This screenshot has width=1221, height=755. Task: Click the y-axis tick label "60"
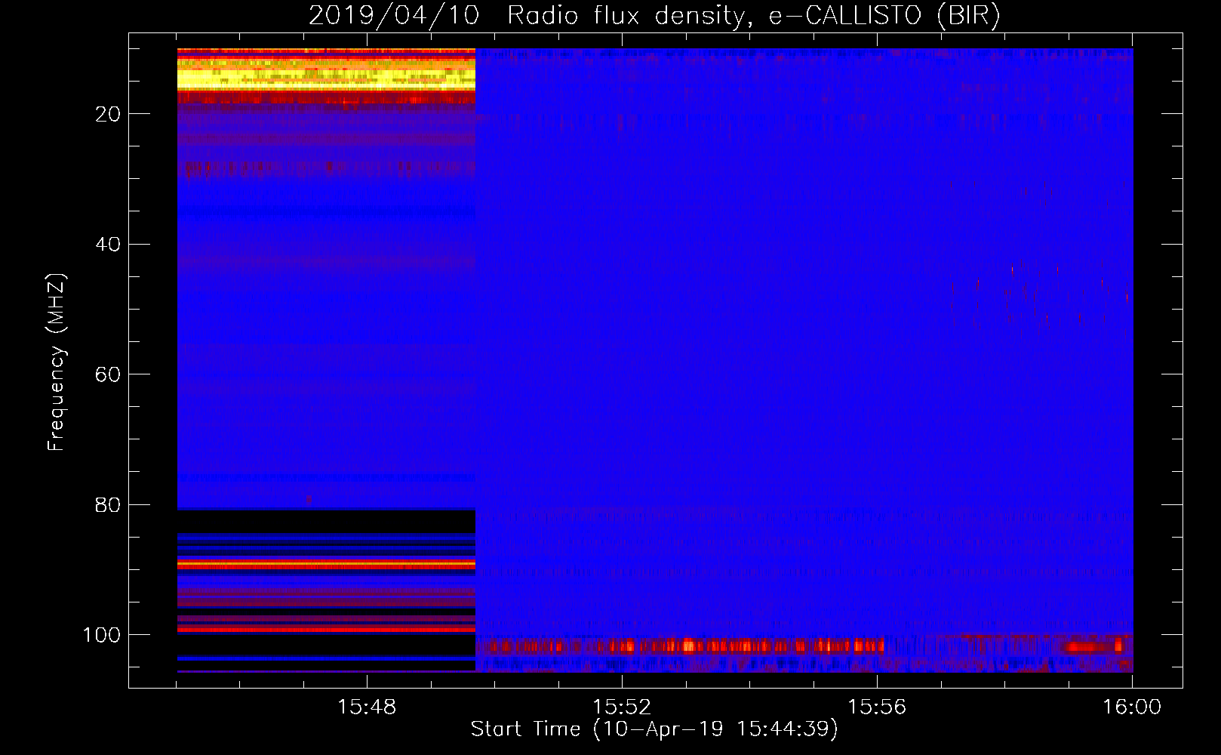[x=108, y=375]
